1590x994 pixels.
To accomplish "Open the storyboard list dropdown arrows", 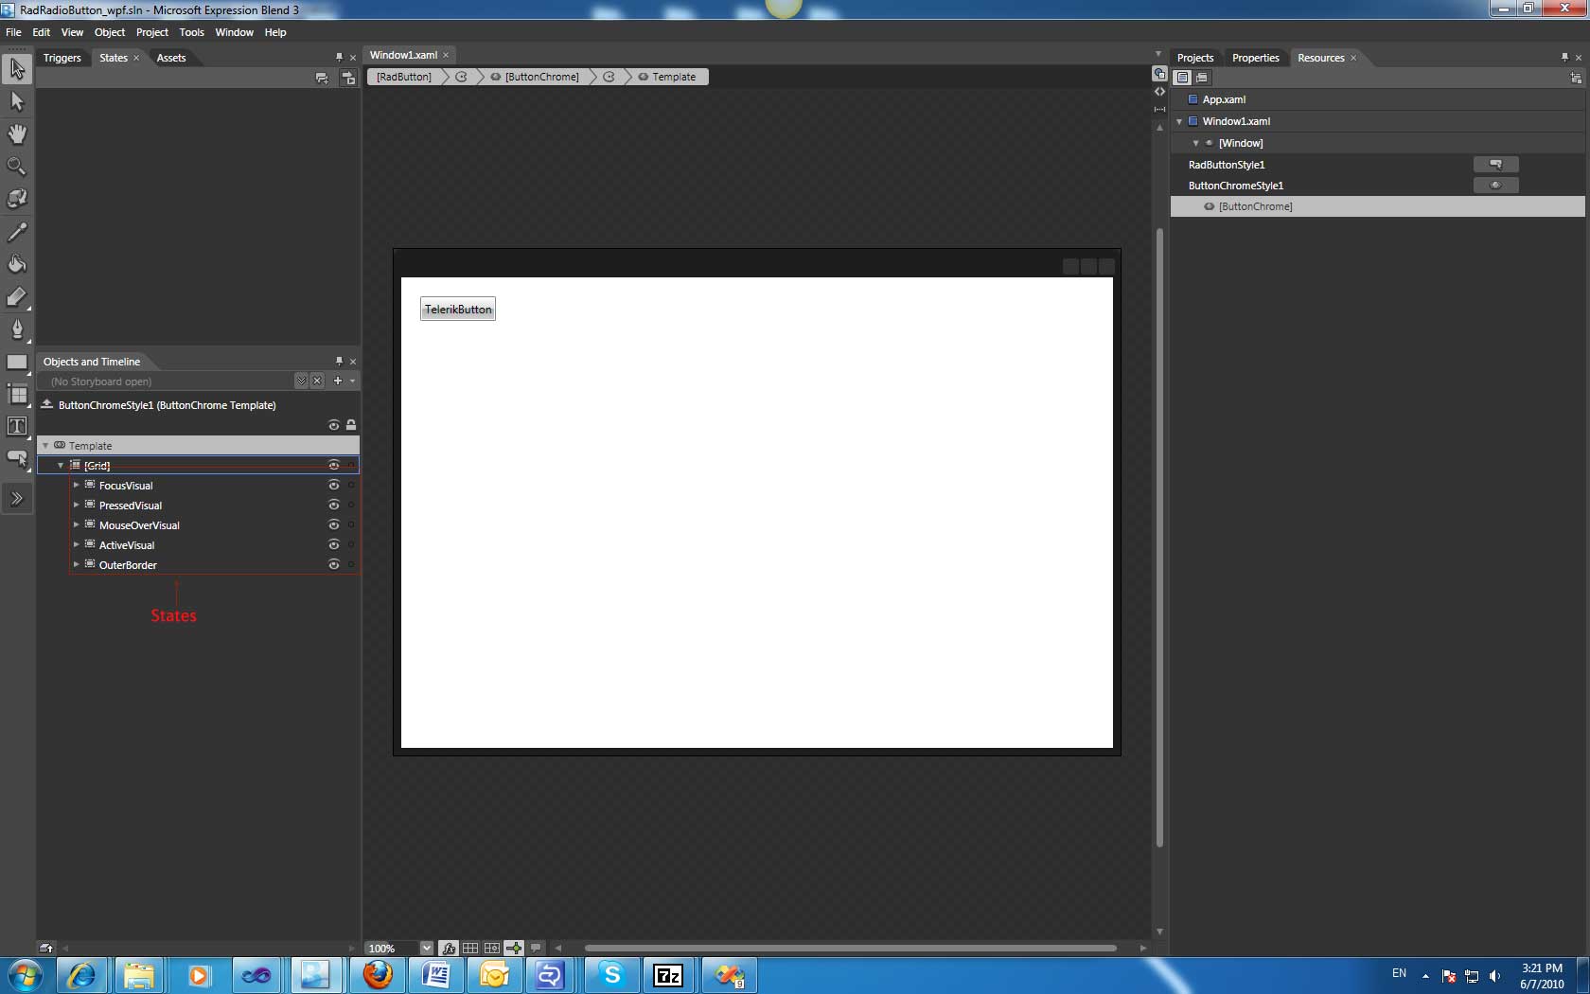I will pos(300,381).
